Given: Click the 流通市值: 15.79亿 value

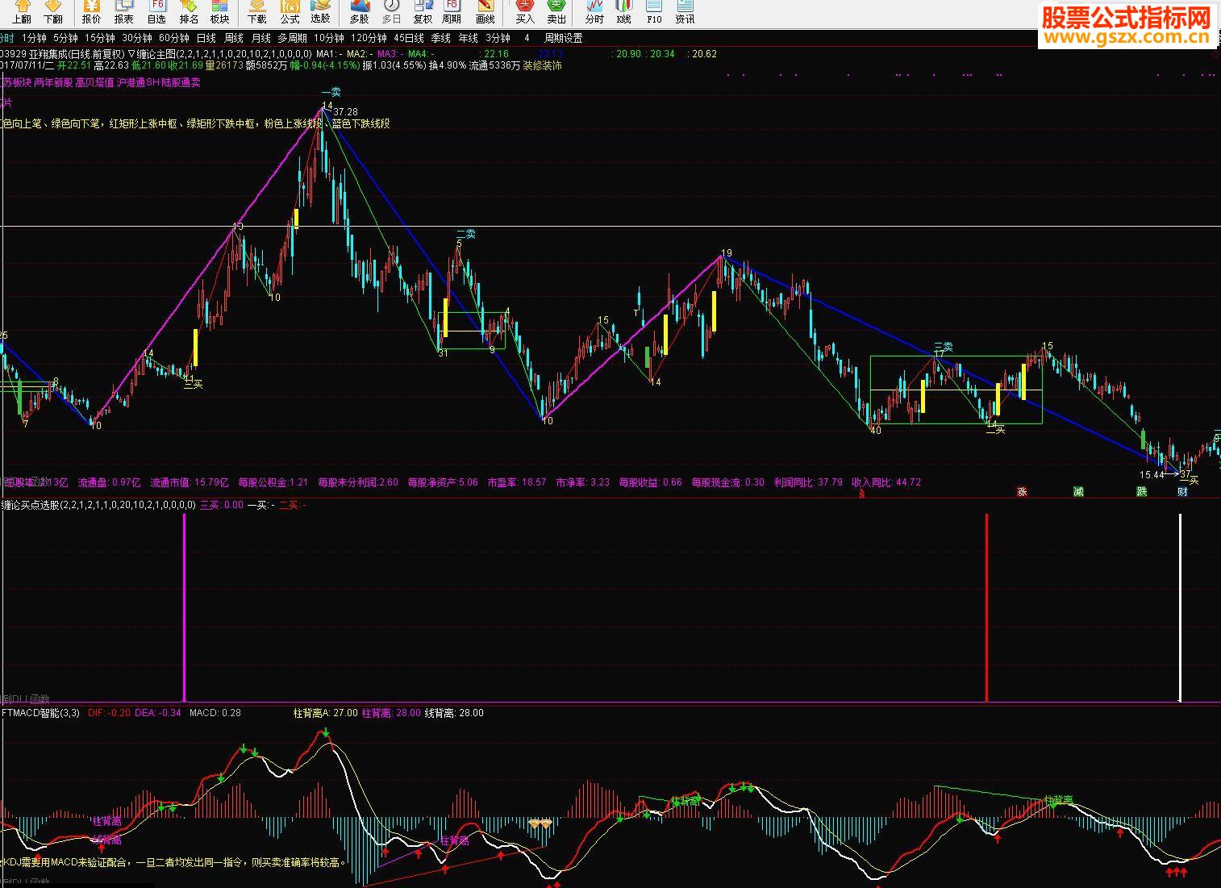Looking at the screenshot, I should (x=190, y=482).
